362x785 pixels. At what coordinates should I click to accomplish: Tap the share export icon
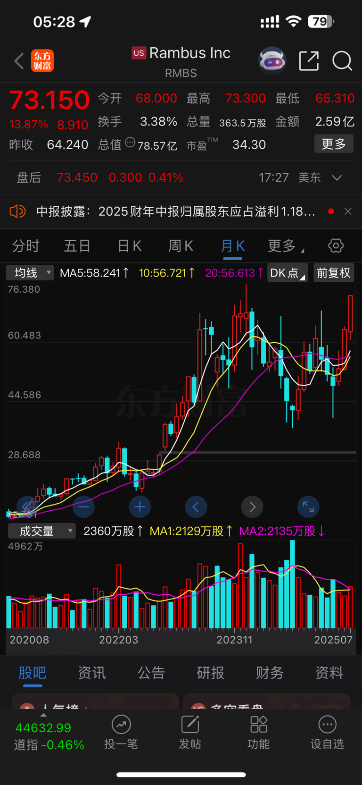point(309,61)
